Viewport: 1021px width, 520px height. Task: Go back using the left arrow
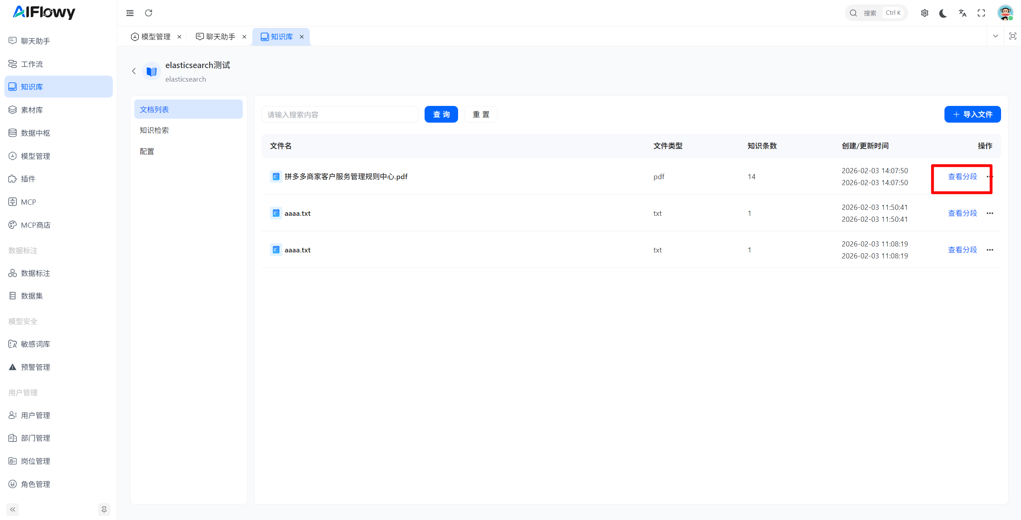click(134, 71)
